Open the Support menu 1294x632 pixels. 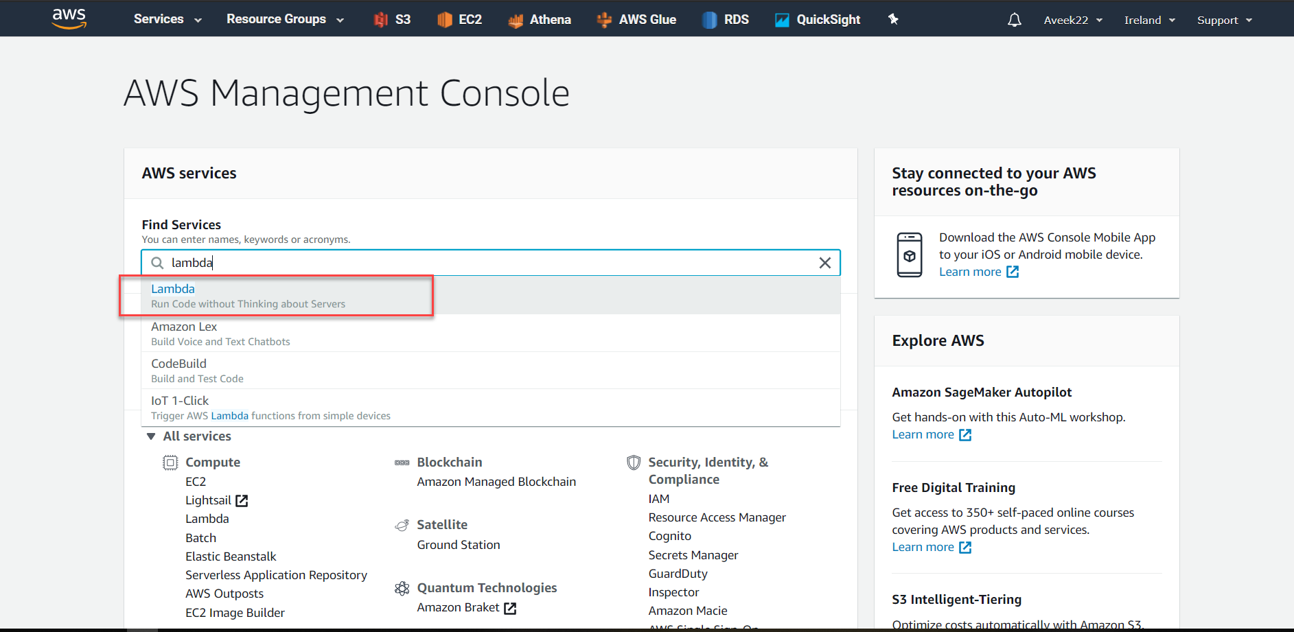[1224, 20]
